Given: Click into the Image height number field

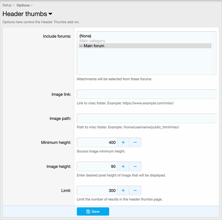Looking at the screenshot, I should (97, 166).
